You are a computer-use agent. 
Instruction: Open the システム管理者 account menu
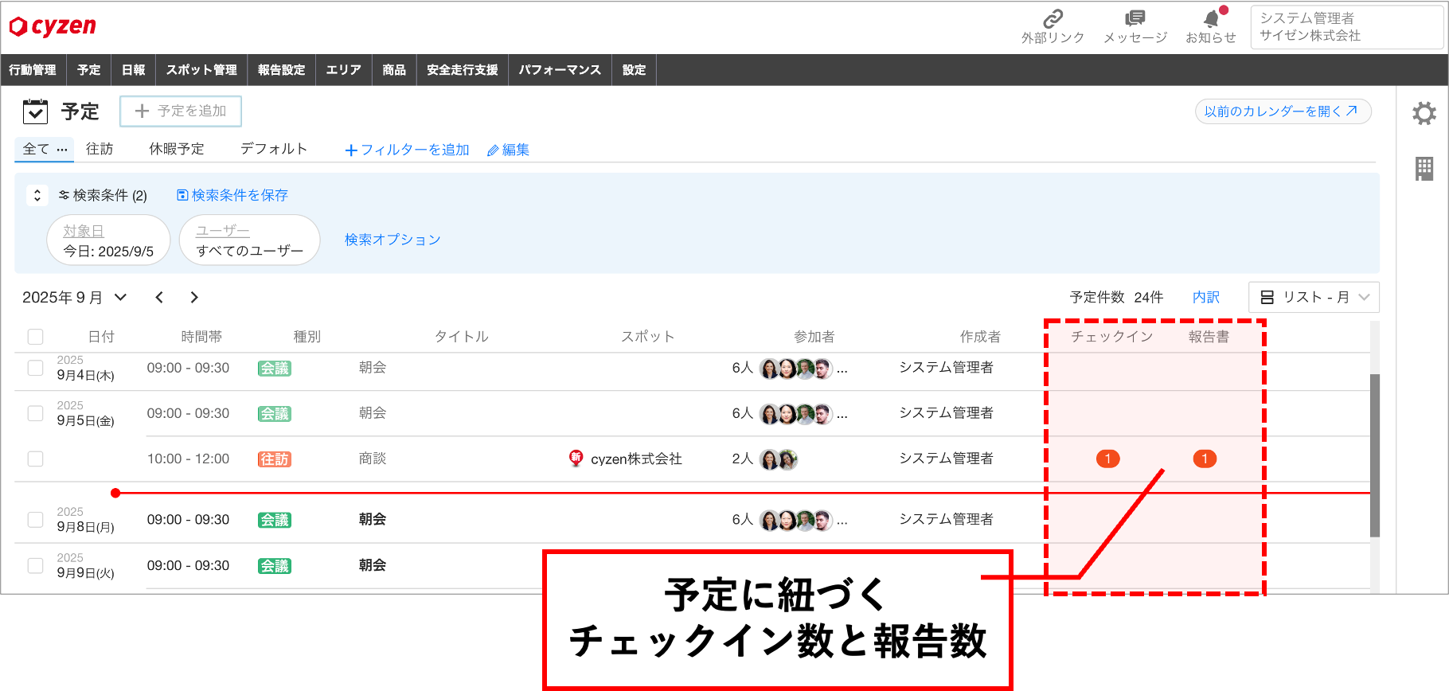click(1346, 27)
